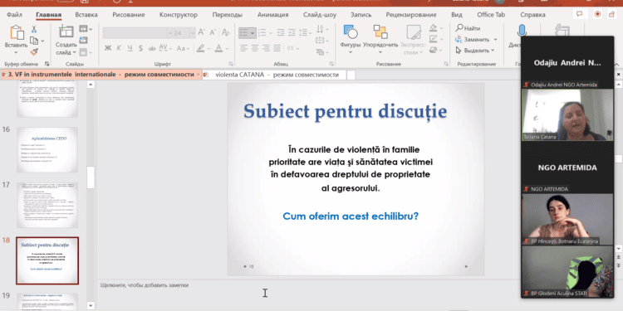The image size is (623, 311).
Task: Justify text in Абзац group
Action: point(277,48)
